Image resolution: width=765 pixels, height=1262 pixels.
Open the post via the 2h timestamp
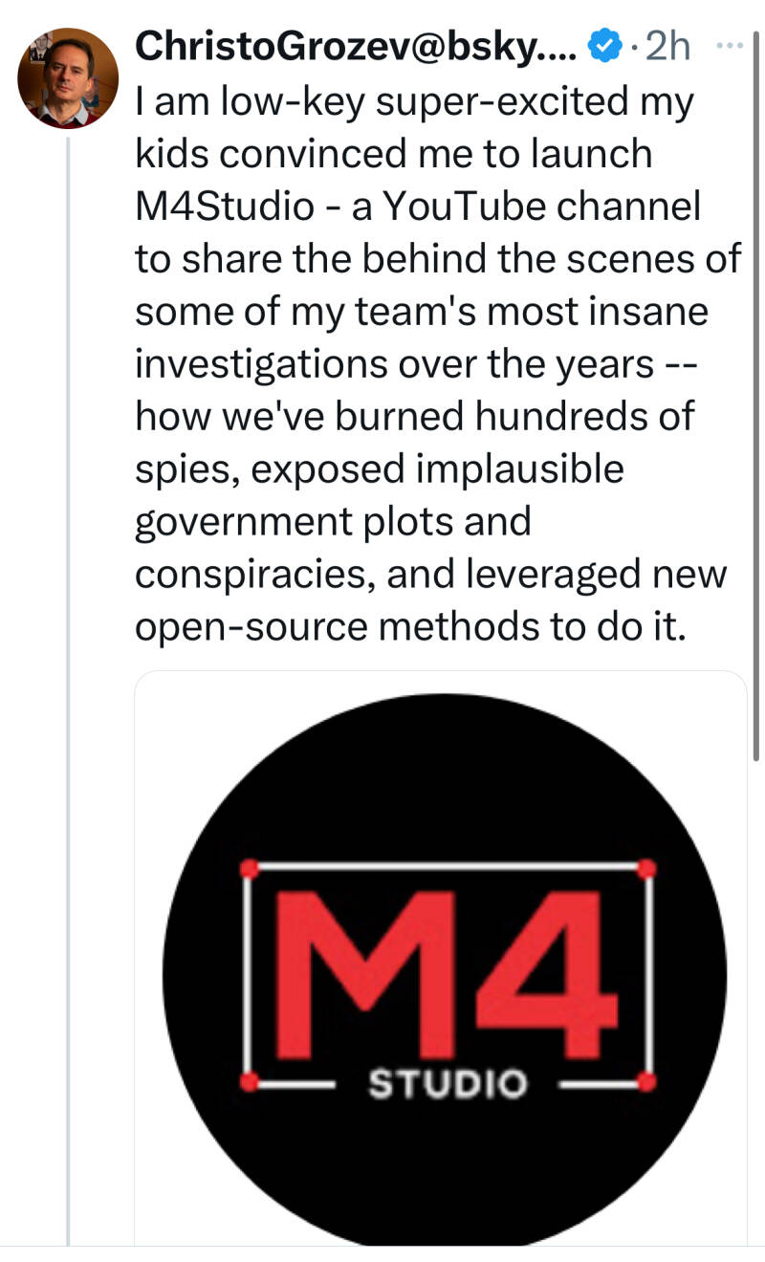click(x=668, y=44)
